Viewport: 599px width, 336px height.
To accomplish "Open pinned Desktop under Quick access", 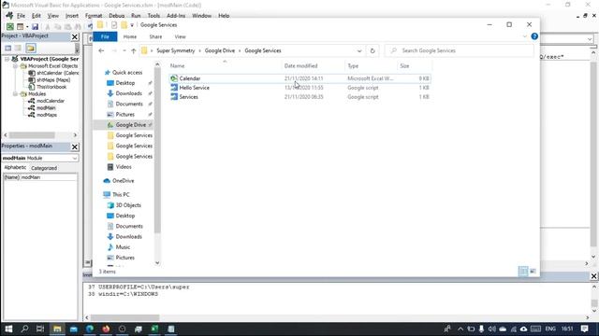I will tap(125, 83).
